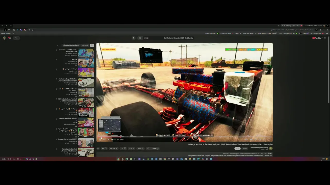
Task: Run the search with the magnifier icon
Action: click(x=140, y=38)
